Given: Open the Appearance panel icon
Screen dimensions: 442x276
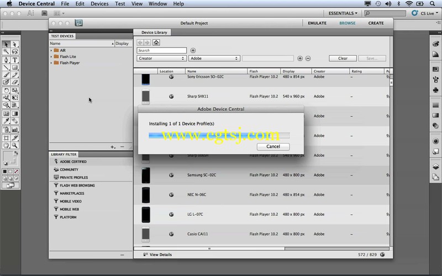Looking at the screenshot, I should point(435,141).
